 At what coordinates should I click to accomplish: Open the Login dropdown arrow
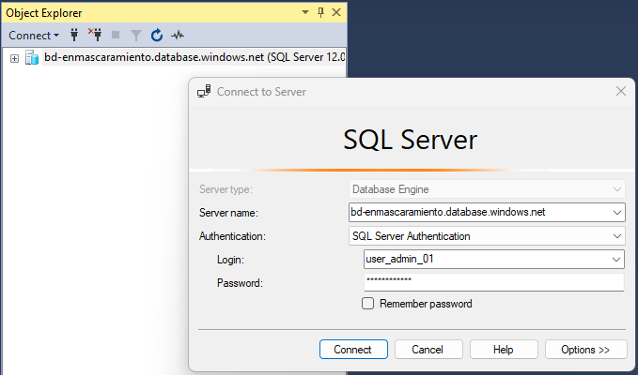click(616, 260)
